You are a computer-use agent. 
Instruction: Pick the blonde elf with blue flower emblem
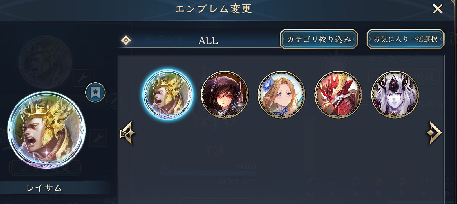click(281, 95)
